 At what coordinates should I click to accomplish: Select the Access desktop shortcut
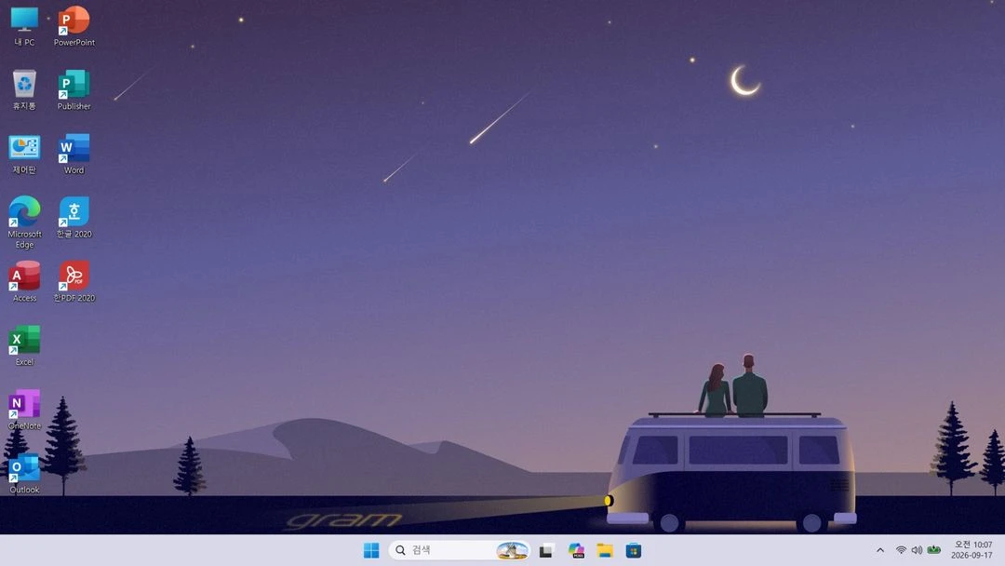tap(24, 281)
